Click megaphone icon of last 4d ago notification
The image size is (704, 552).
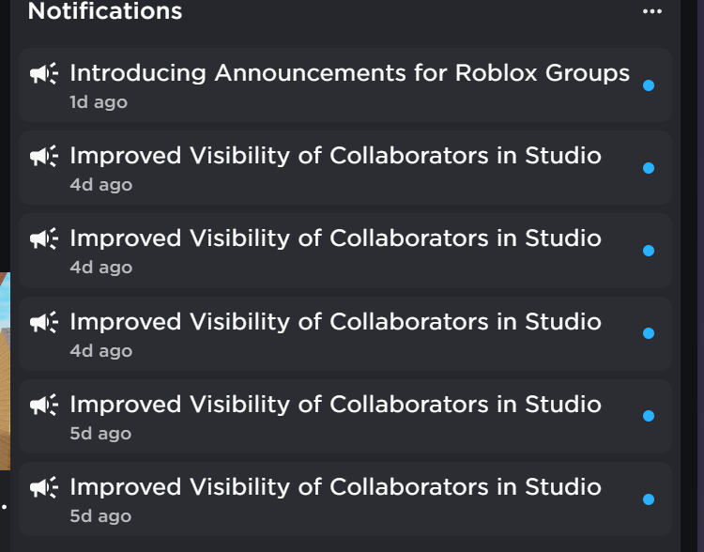coord(44,322)
